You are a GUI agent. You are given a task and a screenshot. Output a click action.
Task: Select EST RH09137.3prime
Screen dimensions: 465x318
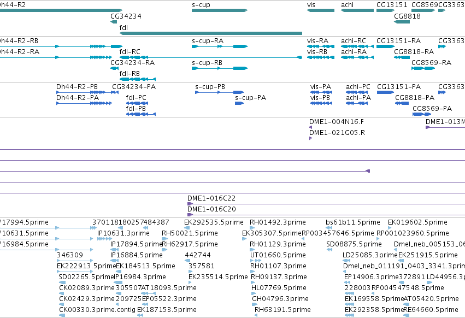coord(254,282)
